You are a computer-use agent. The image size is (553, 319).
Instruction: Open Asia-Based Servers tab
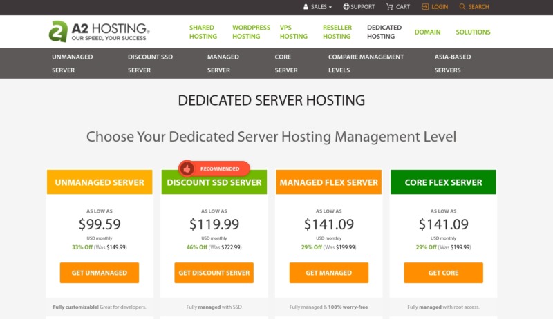coord(452,64)
